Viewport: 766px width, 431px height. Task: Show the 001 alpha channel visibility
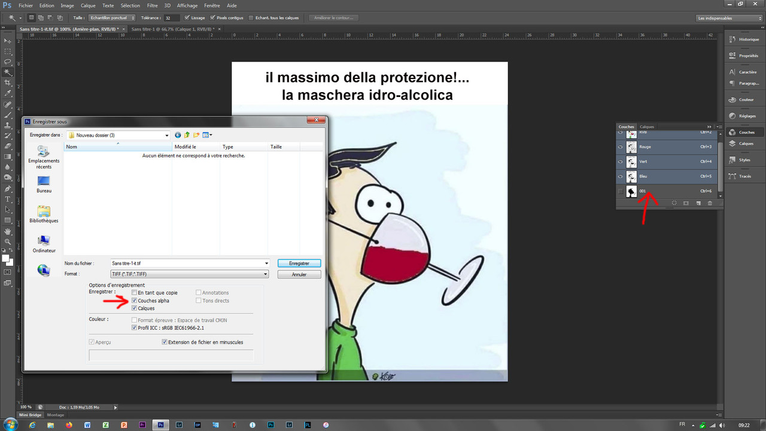click(x=621, y=191)
